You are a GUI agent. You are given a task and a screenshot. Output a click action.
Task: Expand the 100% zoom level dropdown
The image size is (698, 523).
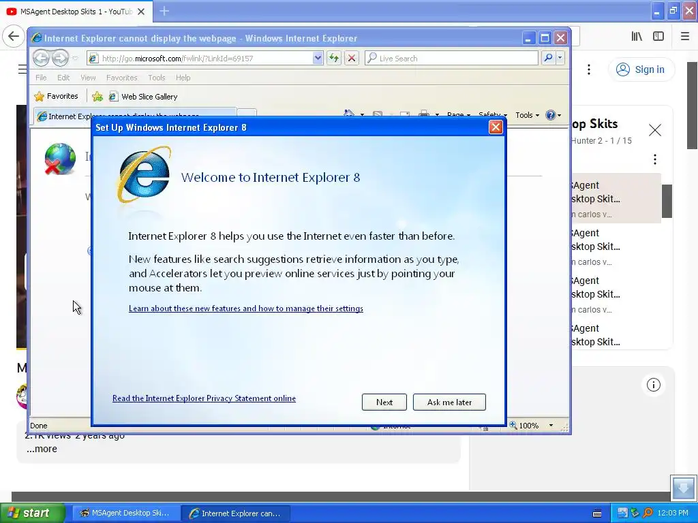[551, 426]
